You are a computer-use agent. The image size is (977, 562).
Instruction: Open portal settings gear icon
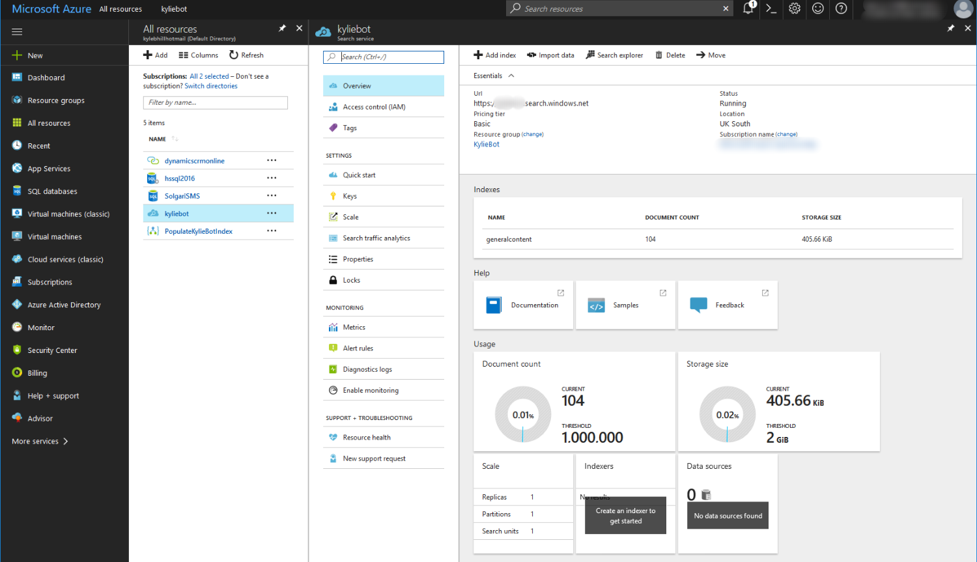(795, 8)
